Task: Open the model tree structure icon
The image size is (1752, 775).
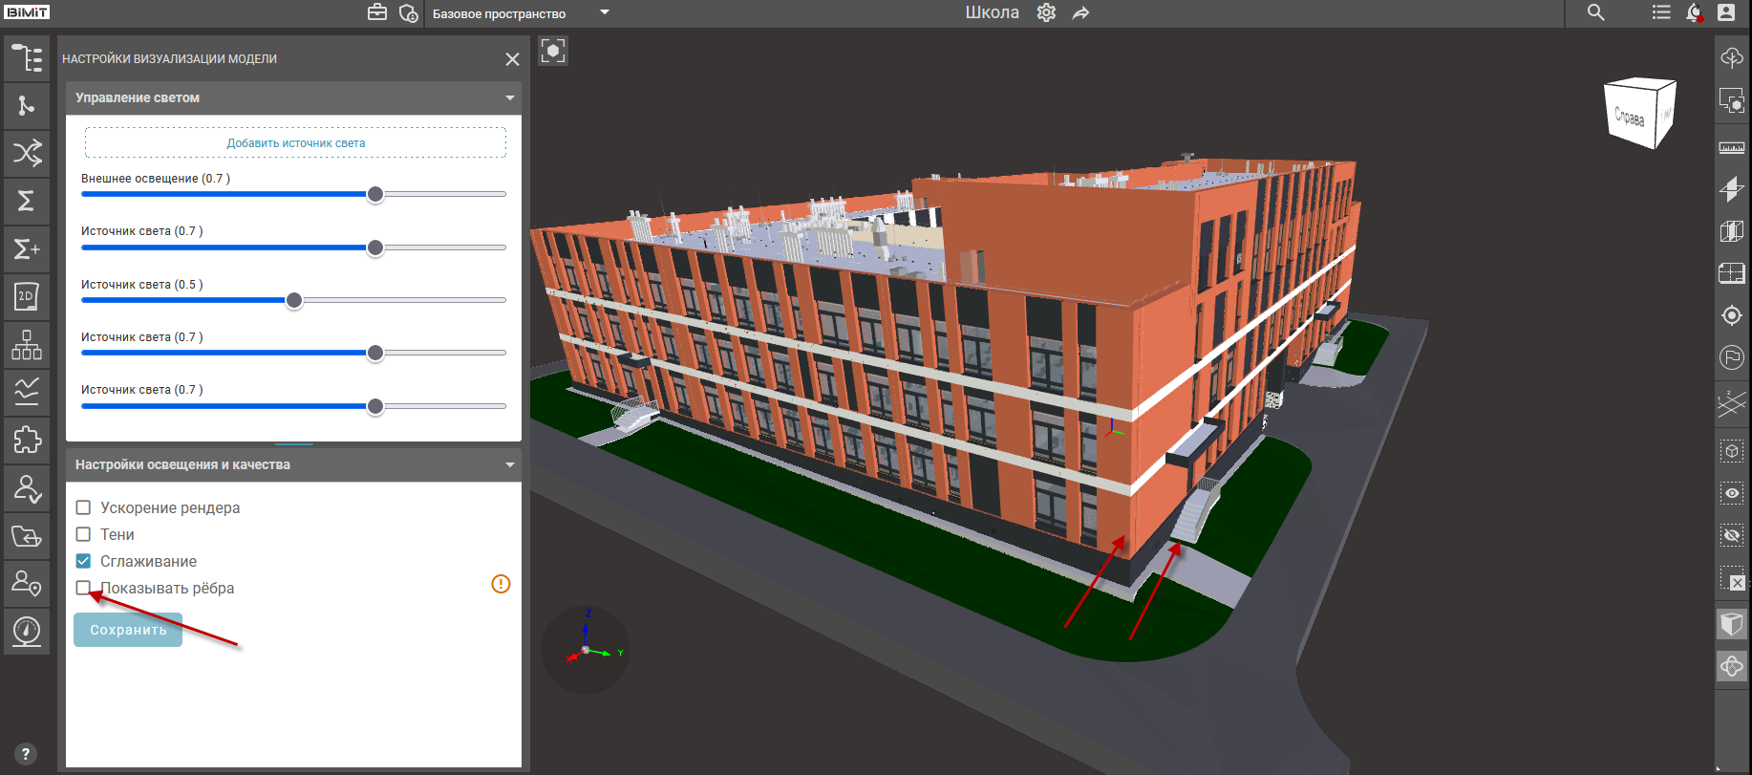Action: click(x=27, y=58)
